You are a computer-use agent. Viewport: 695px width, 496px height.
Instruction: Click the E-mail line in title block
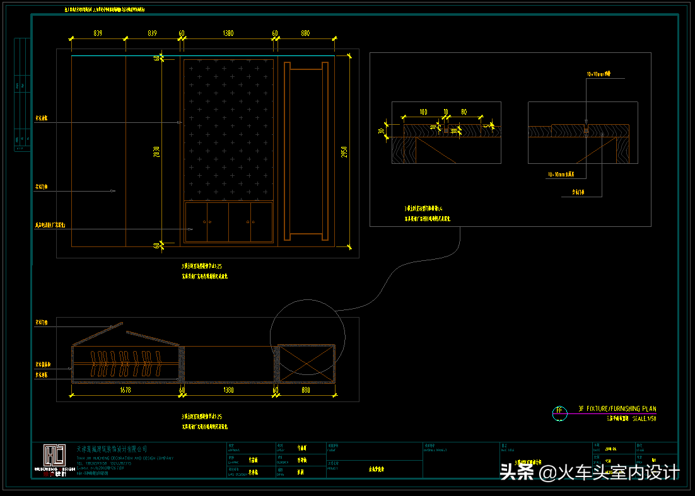(100, 468)
